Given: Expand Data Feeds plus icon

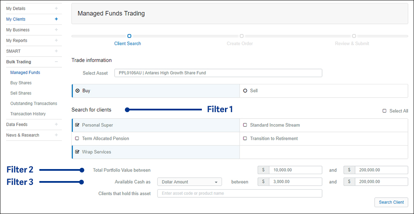Looking at the screenshot, I should (56, 125).
